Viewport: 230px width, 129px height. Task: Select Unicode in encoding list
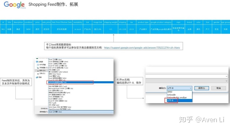(x=171, y=95)
